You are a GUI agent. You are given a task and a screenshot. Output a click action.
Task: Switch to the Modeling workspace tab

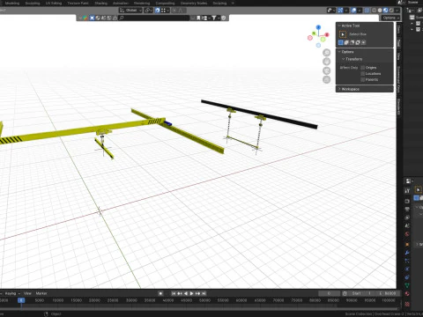[12, 3]
